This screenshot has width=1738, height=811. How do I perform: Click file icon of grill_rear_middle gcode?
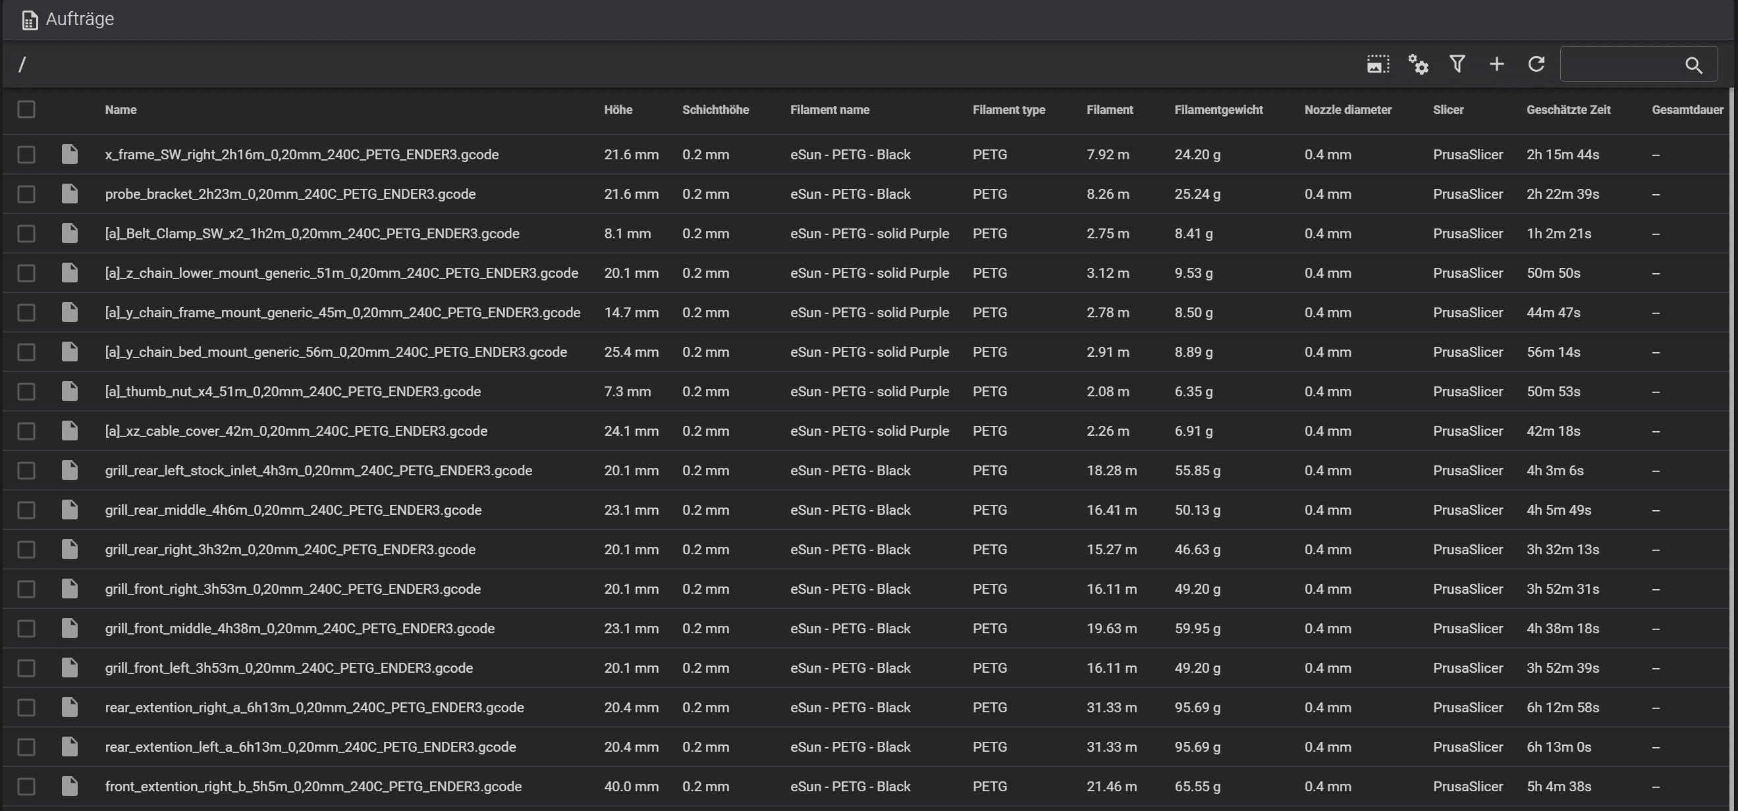click(70, 510)
